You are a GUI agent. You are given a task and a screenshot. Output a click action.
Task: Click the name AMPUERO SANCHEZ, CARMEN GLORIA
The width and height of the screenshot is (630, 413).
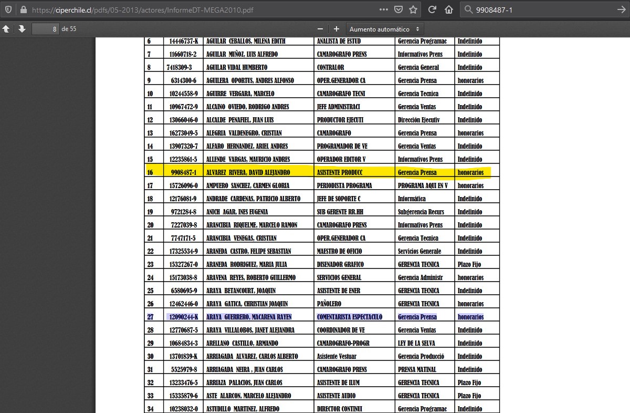coord(247,185)
